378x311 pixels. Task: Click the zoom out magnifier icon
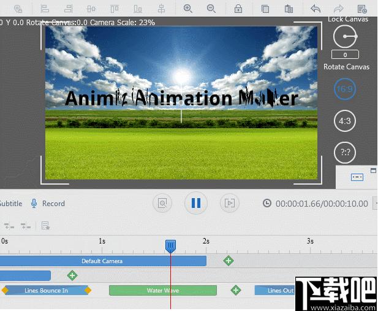coord(211,9)
